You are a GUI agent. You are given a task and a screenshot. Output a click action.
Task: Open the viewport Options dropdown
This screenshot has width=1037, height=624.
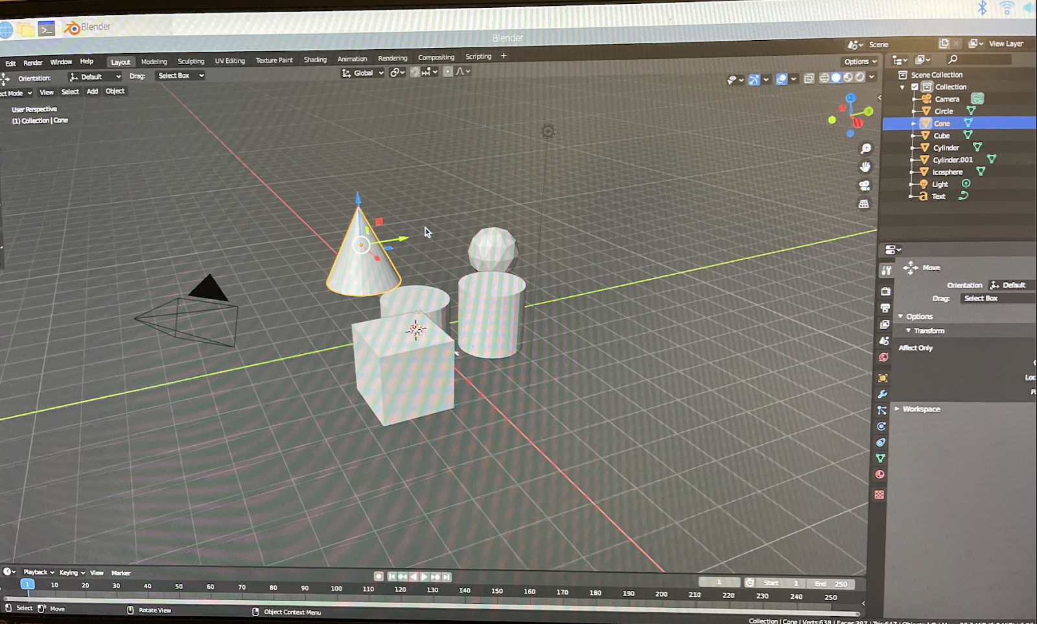pos(860,62)
